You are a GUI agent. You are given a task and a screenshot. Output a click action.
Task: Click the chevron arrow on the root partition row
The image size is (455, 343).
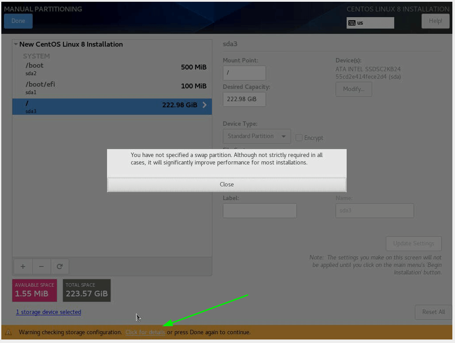[204, 105]
